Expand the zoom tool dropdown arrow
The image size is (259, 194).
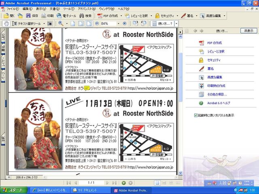coord(67,23)
